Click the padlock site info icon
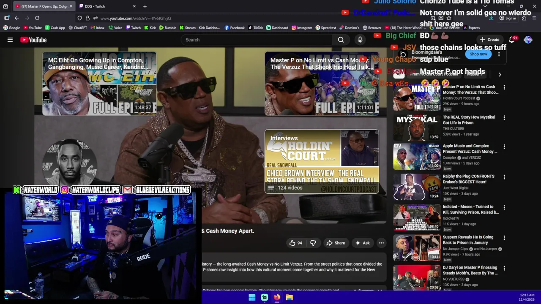 (87, 18)
